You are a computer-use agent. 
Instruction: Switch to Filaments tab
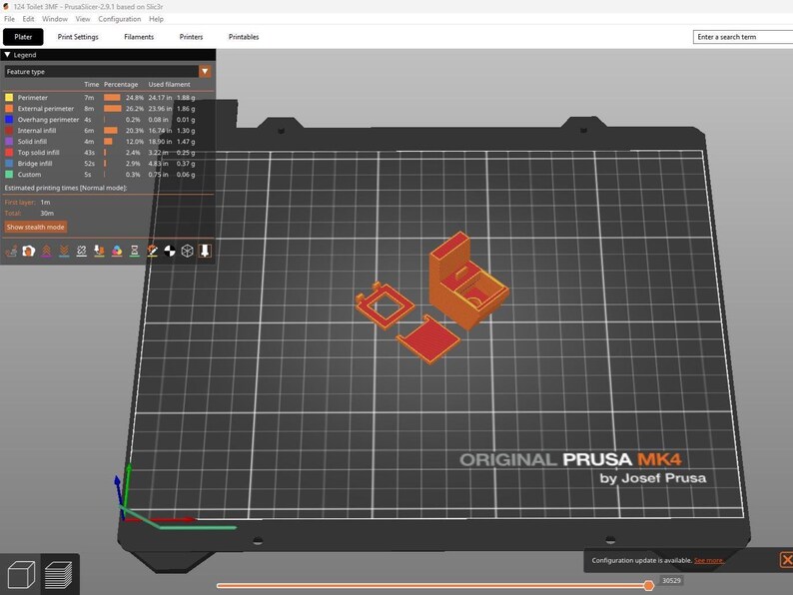coord(139,37)
